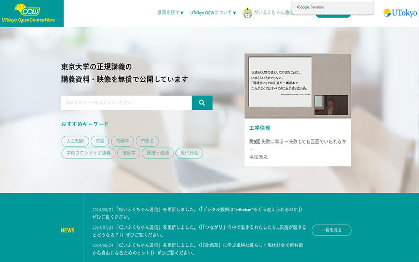Select the 医療・健康 keyword tag
419x262 pixels.
[158, 153]
